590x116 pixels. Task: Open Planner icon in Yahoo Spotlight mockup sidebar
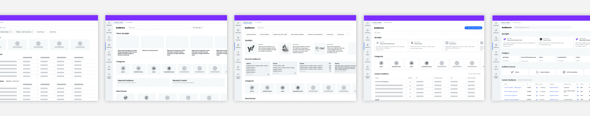(109, 67)
